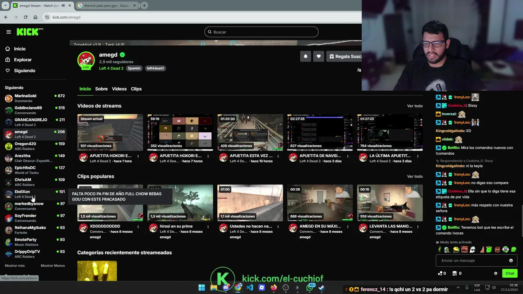This screenshot has width=523, height=294.
Task: Open WhatsApp from the taskbar
Action: 310,287
